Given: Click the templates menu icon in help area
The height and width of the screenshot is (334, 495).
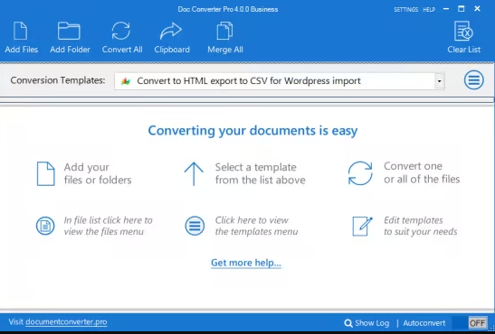Looking at the screenshot, I should pos(195,226).
